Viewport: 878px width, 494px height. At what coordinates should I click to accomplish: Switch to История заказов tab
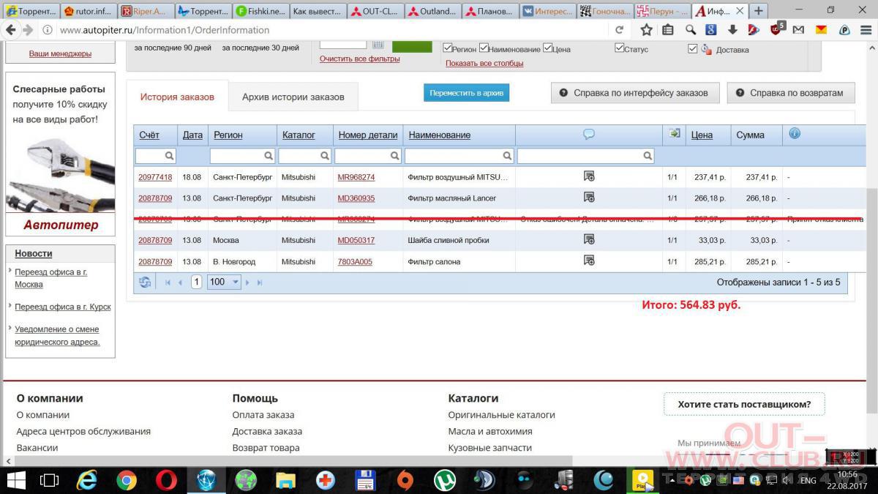point(177,97)
